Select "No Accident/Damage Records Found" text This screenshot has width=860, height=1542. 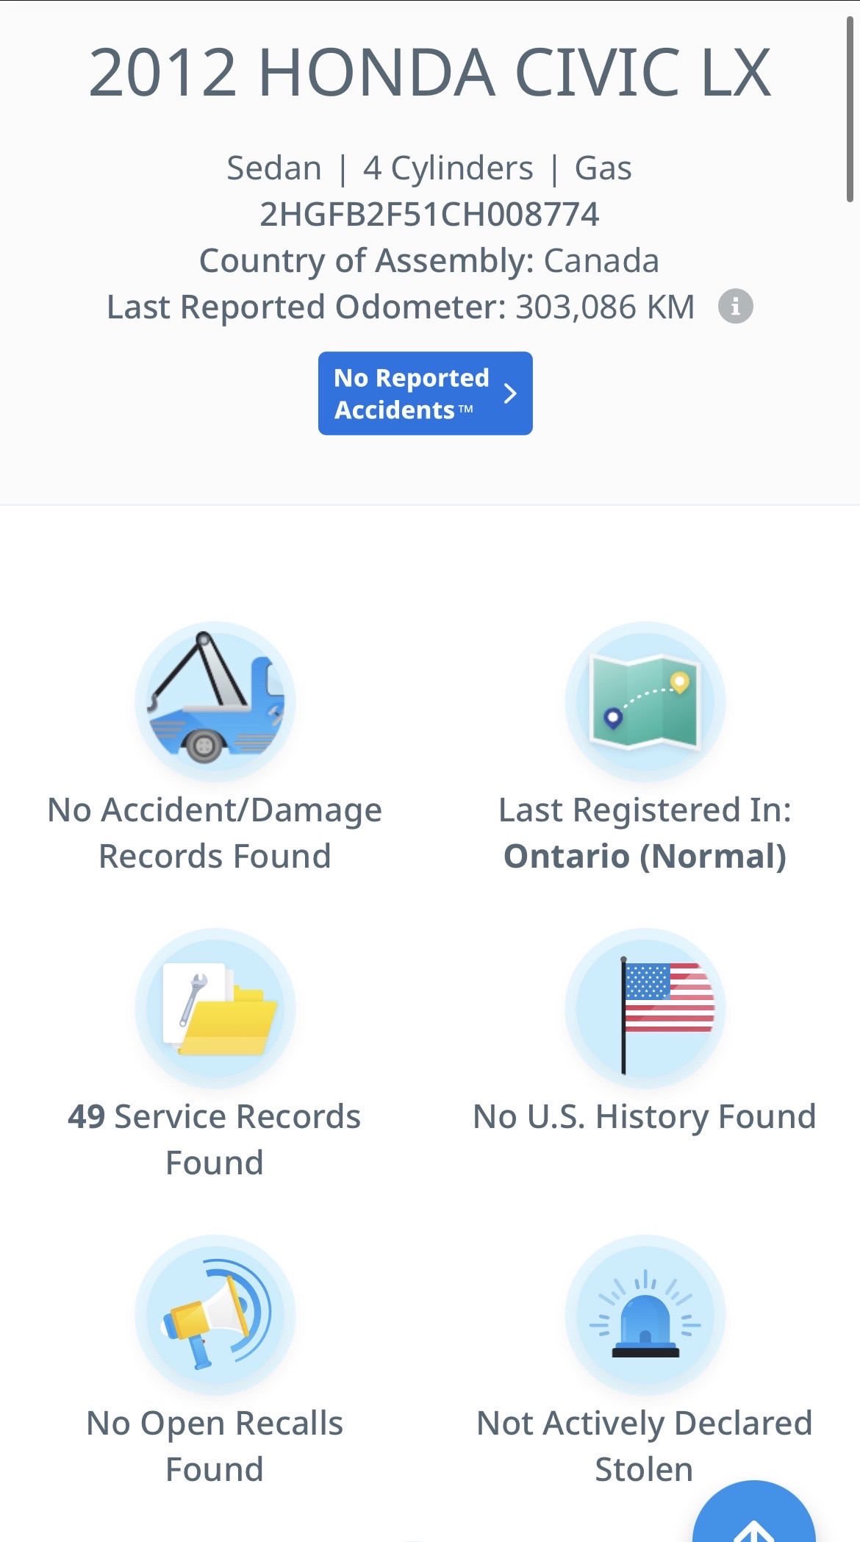215,833
